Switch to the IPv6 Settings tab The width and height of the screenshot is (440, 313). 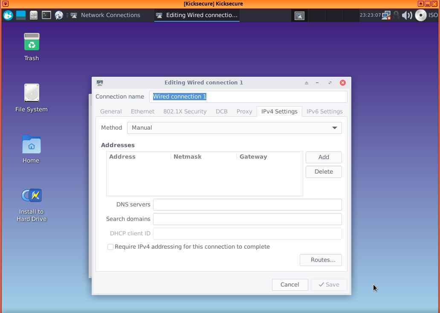coord(324,112)
